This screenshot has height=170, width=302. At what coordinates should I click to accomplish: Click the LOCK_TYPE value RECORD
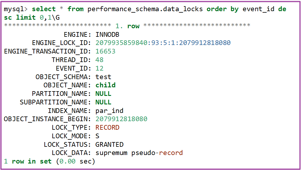107,128
